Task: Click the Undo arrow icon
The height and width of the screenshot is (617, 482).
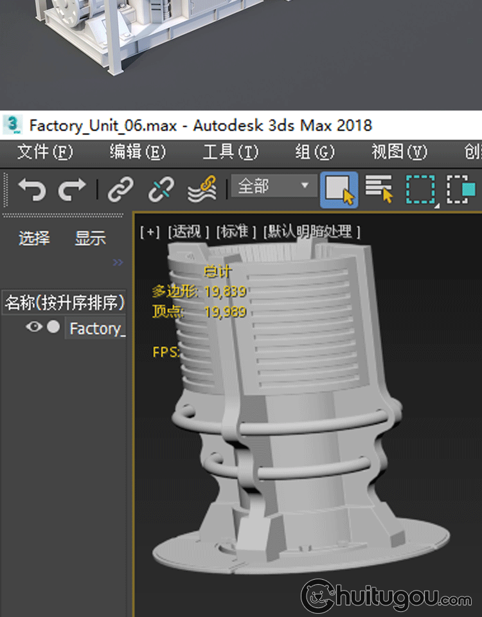Action: pyautogui.click(x=31, y=190)
